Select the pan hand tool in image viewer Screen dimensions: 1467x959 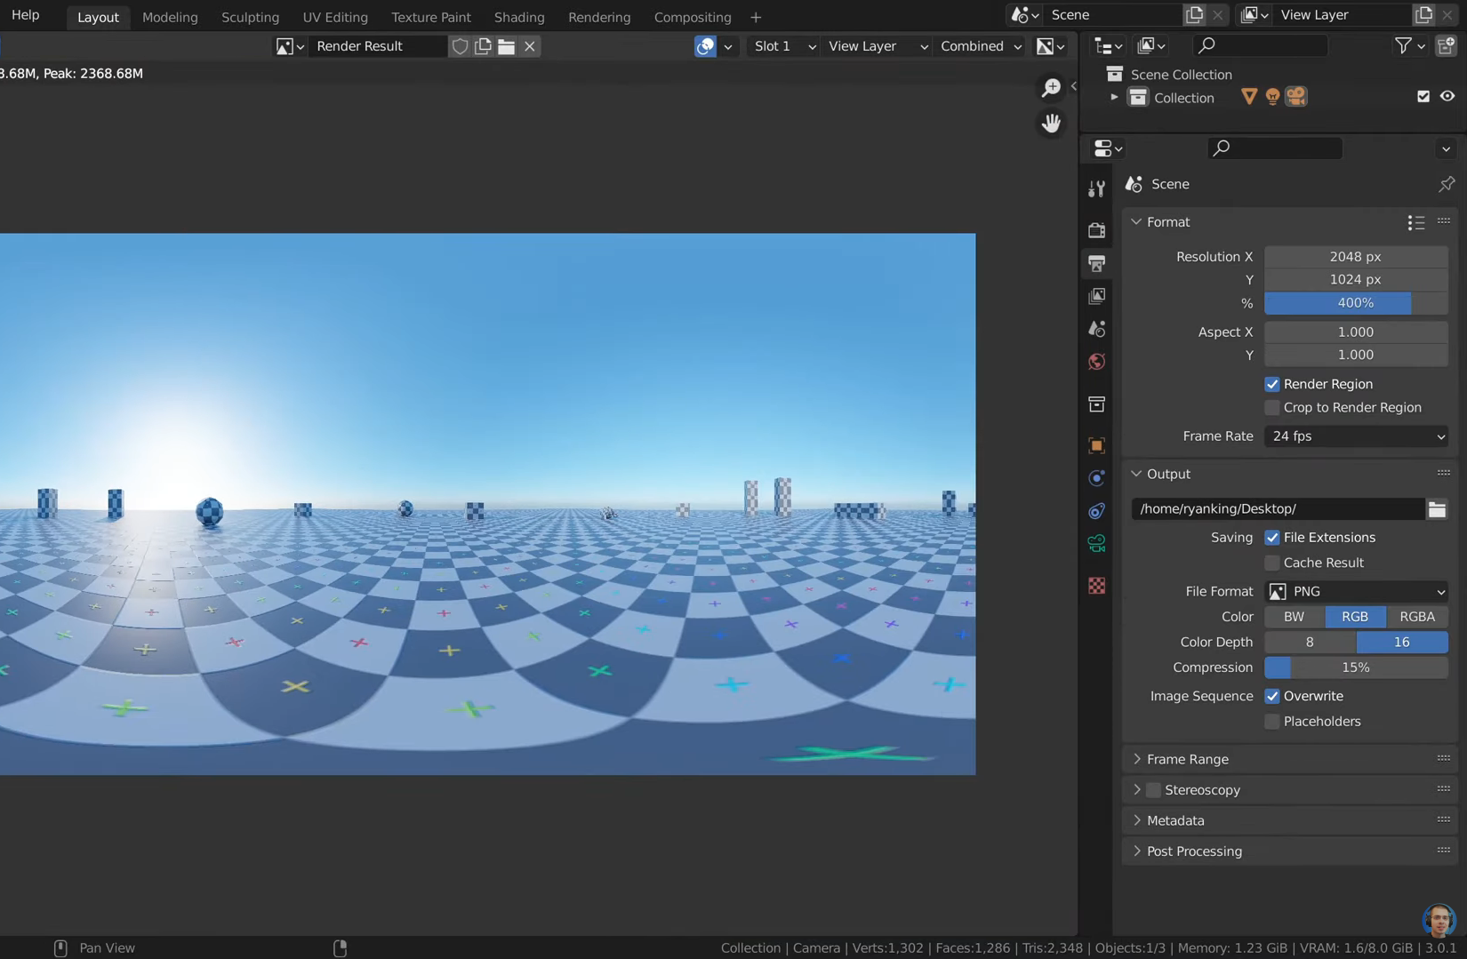pyautogui.click(x=1051, y=123)
